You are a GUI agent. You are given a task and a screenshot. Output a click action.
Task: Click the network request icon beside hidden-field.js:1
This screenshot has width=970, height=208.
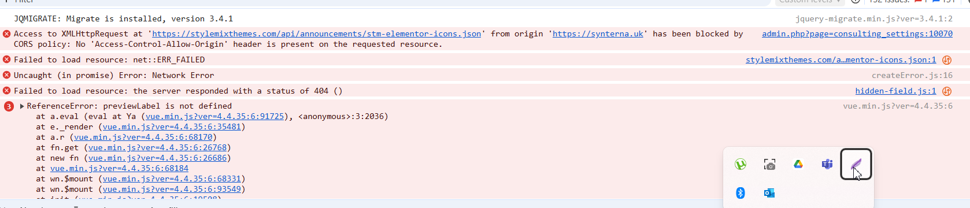[947, 91]
